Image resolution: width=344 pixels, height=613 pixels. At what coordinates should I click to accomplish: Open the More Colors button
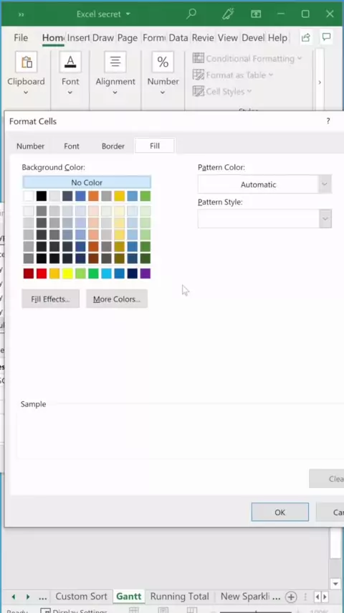point(117,299)
